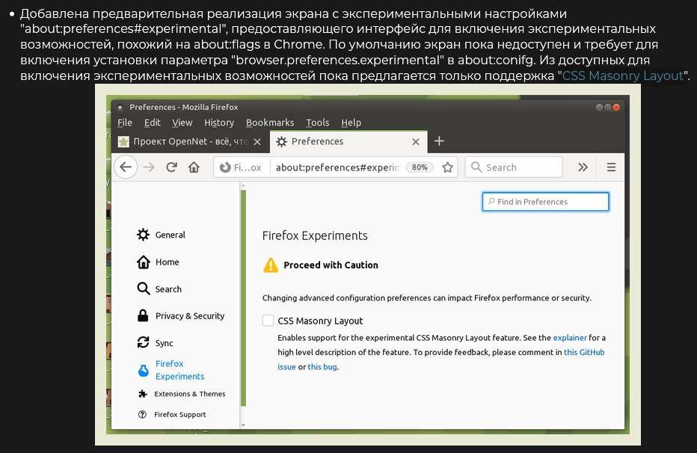Click the Firefox identity icon in the URL bar
The image size is (697, 453).
point(225,167)
